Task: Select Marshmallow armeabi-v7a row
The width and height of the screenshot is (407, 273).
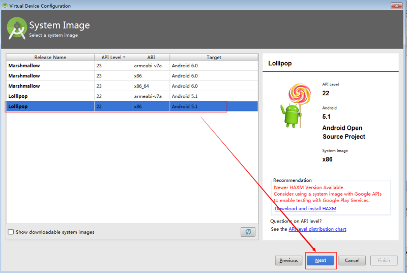Action: pyautogui.click(x=132, y=66)
